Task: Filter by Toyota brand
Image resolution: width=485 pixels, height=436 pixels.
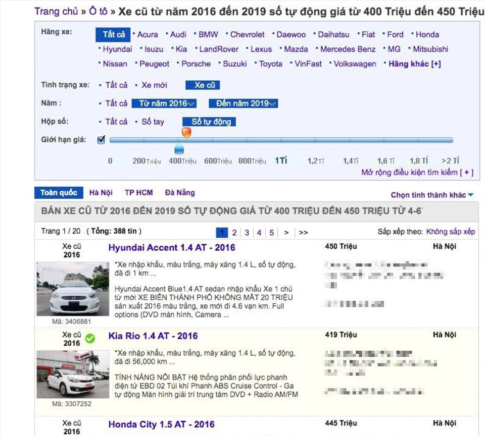Action: pyautogui.click(x=271, y=64)
